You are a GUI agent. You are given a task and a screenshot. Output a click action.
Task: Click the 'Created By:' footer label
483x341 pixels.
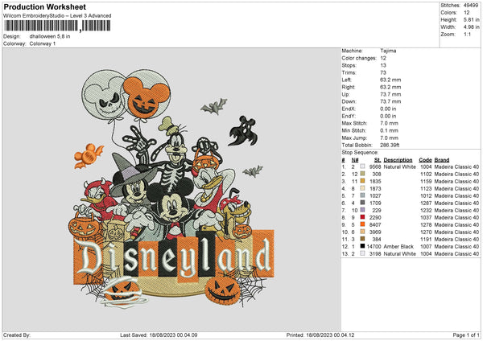[17, 335]
